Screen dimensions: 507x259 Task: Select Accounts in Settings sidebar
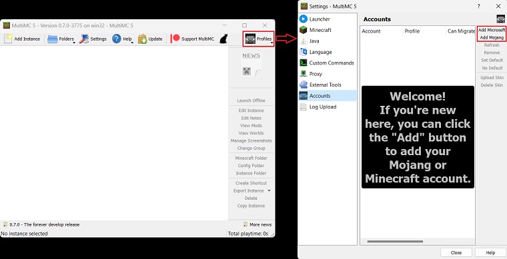click(x=328, y=96)
